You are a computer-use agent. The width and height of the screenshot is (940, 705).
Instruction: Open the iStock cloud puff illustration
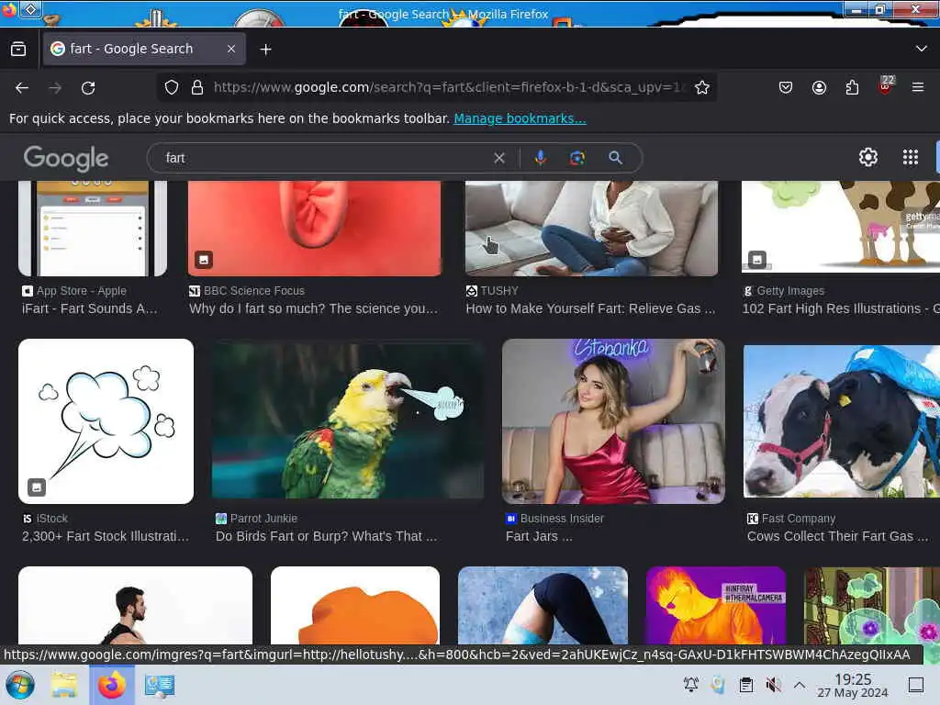[x=106, y=421]
